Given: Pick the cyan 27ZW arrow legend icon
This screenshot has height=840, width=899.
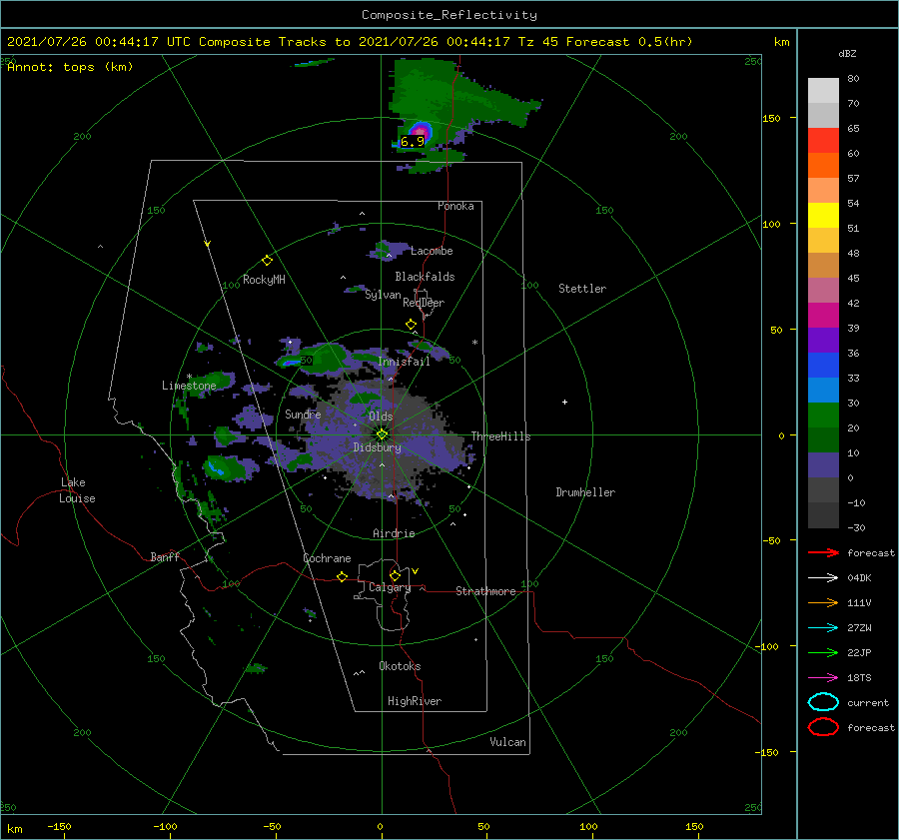Looking at the screenshot, I should 823,628.
